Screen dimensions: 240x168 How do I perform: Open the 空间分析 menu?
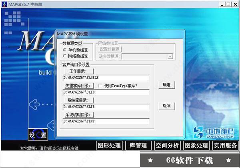tap(167, 145)
